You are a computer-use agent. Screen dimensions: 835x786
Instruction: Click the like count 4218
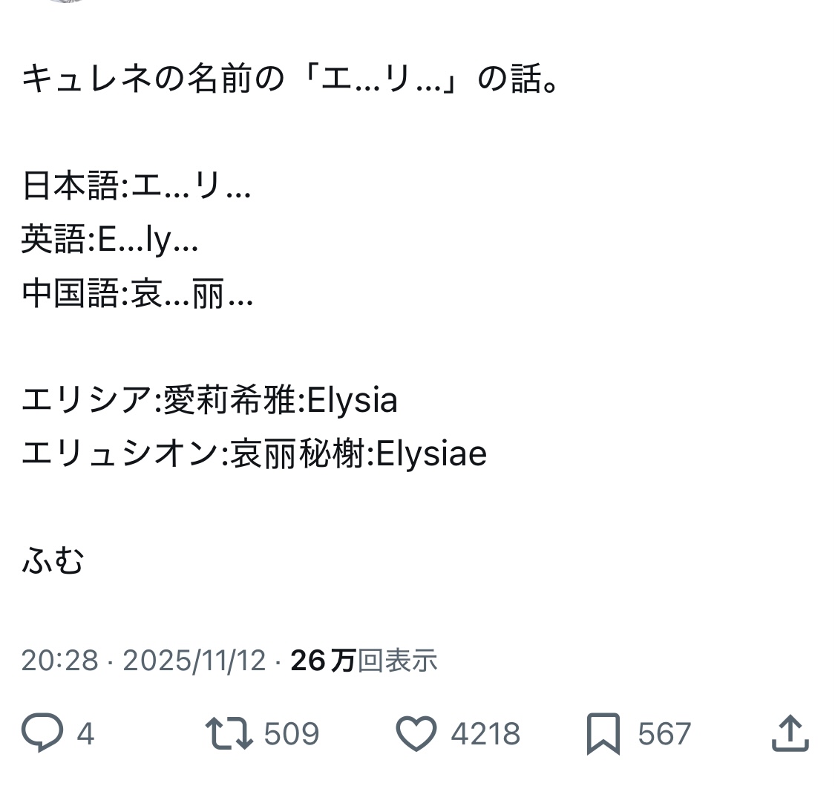(x=485, y=734)
